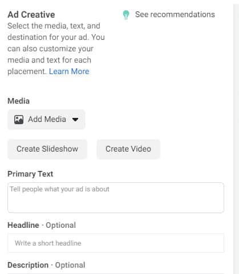This screenshot has width=239, height=274.
Task: Click the Primary Text label
Action: [x=30, y=174]
